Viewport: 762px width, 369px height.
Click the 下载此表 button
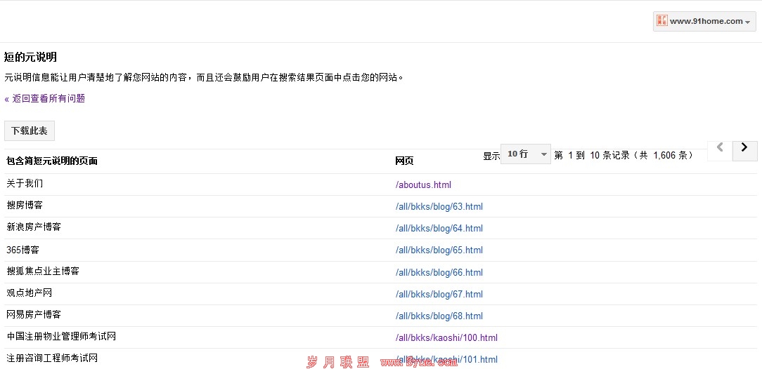[x=30, y=131]
